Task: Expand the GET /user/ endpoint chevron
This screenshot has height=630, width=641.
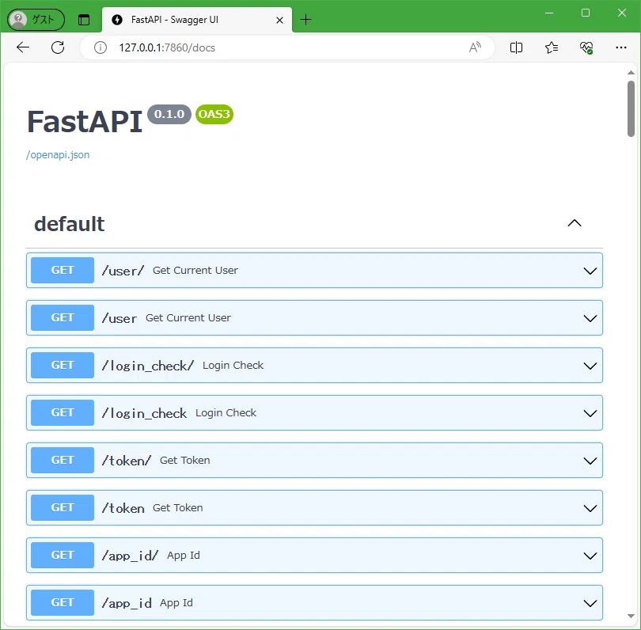Action: pos(590,271)
